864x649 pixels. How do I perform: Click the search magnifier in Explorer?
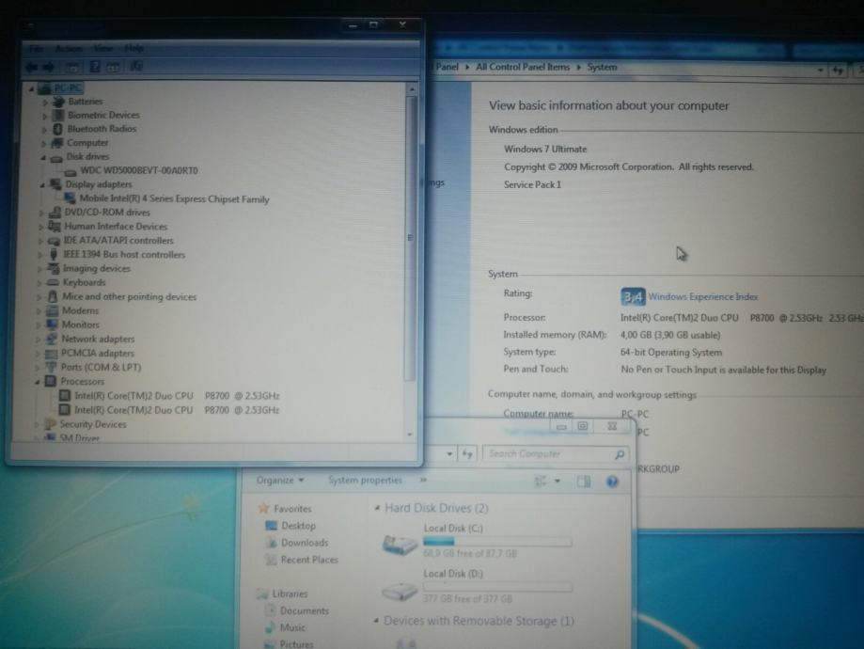click(620, 454)
